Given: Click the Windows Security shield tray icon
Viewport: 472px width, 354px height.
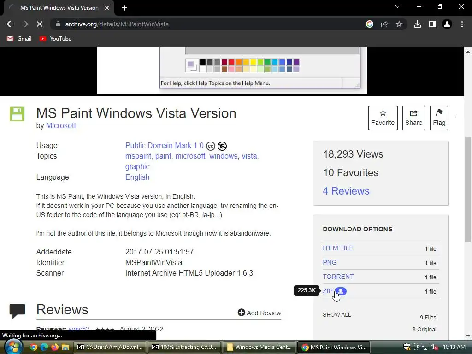Looking at the screenshot, I should click(407, 347).
